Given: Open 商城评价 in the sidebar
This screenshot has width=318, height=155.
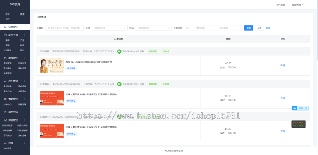Looking at the screenshot, I should pos(7,68).
